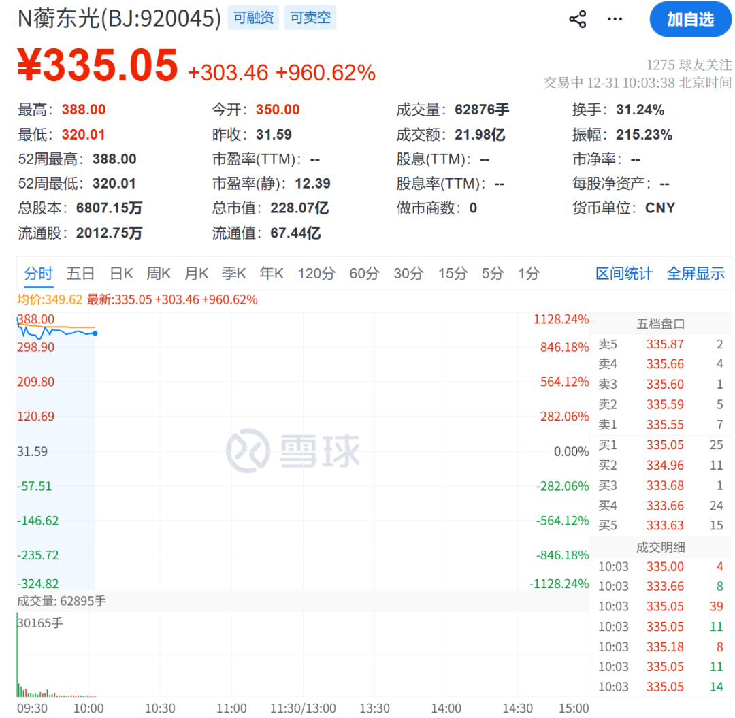
Task: Switch to the 五日 chart tab
Action: pyautogui.click(x=80, y=274)
